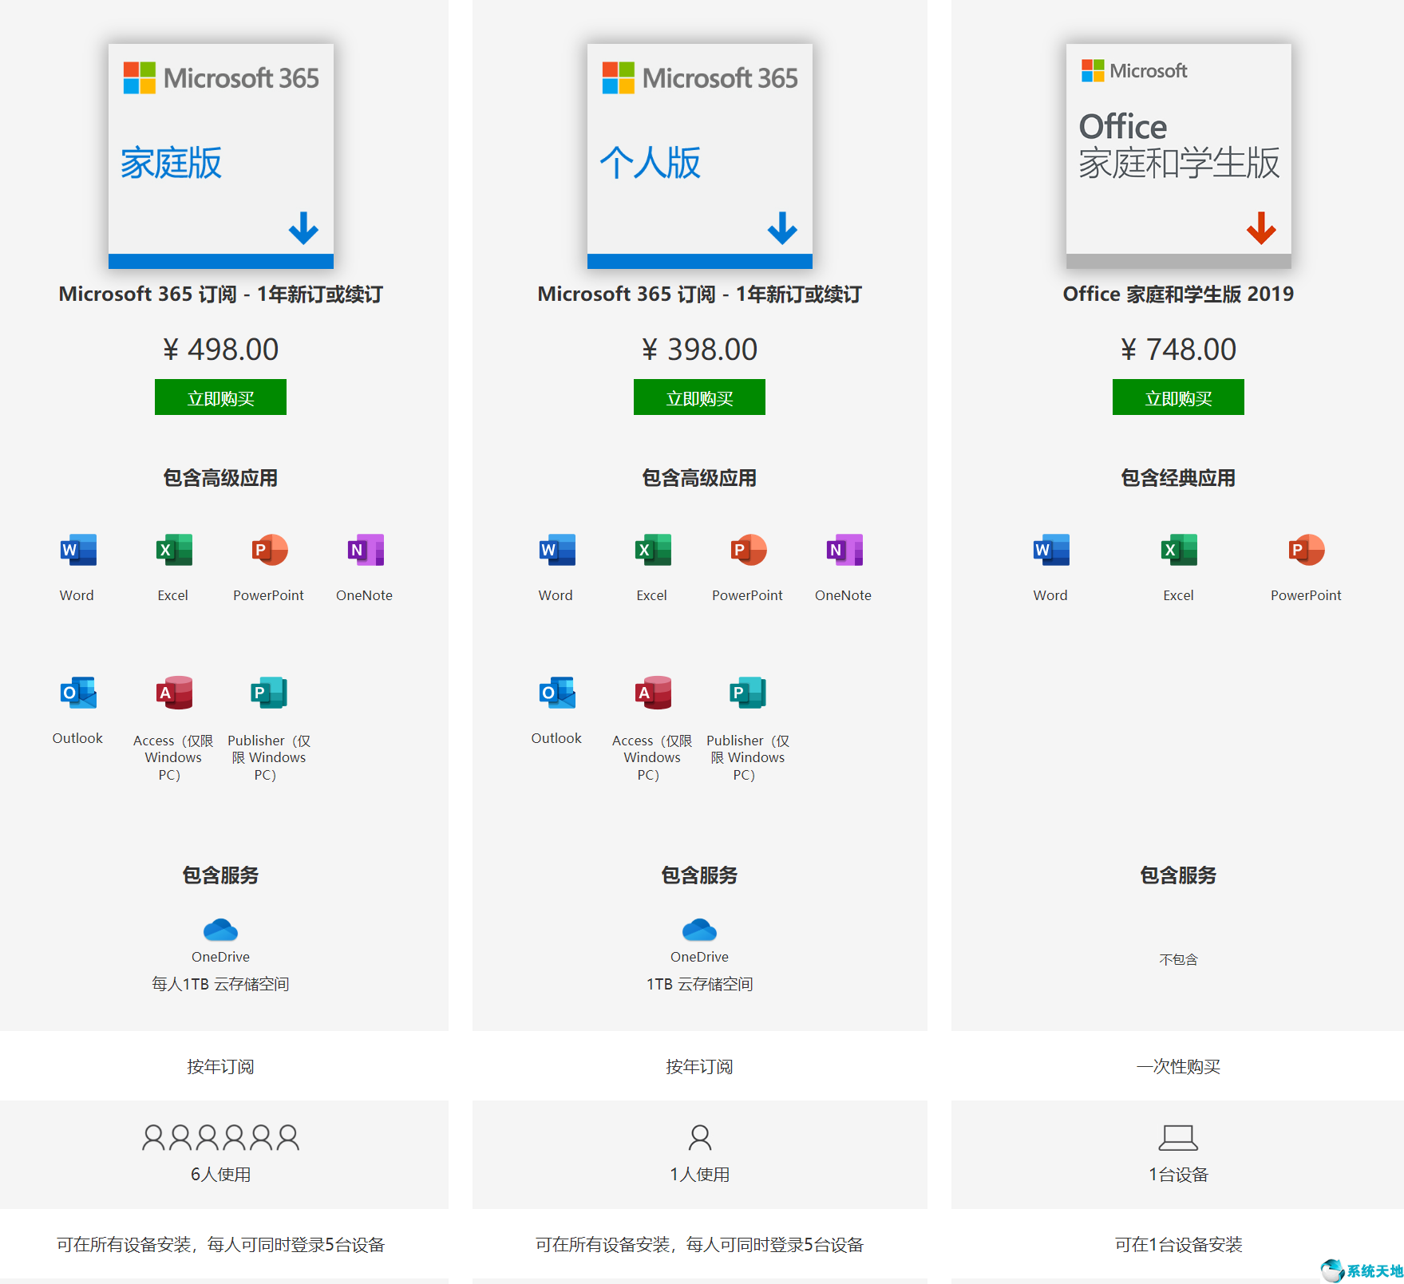Click the 包含经典应用 heading

pyautogui.click(x=1178, y=478)
